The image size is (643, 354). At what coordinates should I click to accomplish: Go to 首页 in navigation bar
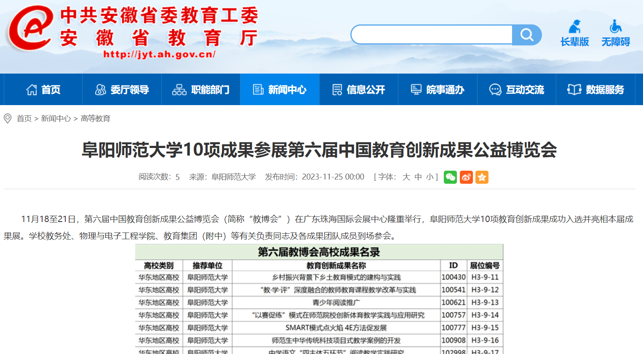[x=43, y=90]
